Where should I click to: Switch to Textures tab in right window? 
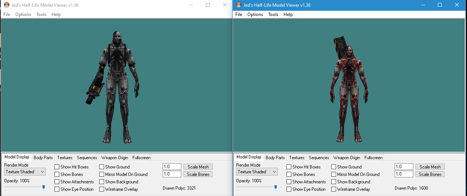(x=297, y=158)
